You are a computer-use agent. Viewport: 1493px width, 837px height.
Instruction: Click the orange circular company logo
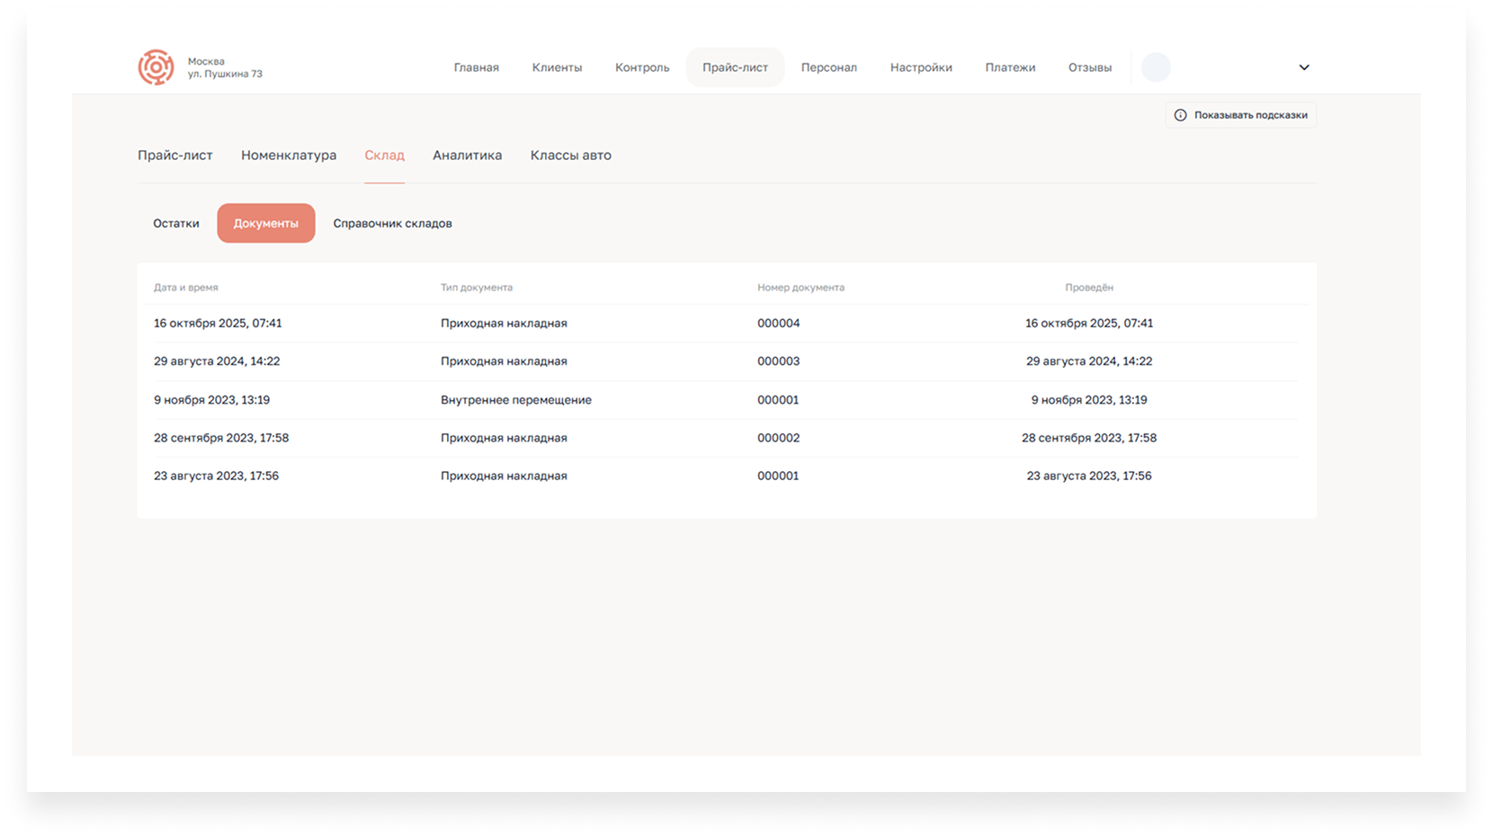[x=156, y=67]
